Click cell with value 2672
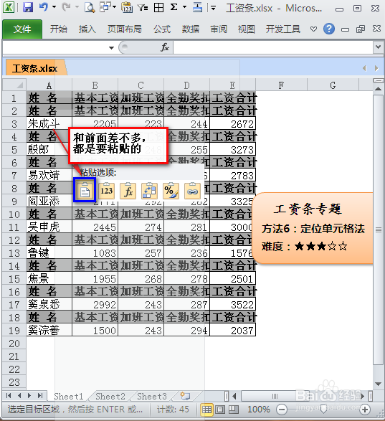 [233, 123]
